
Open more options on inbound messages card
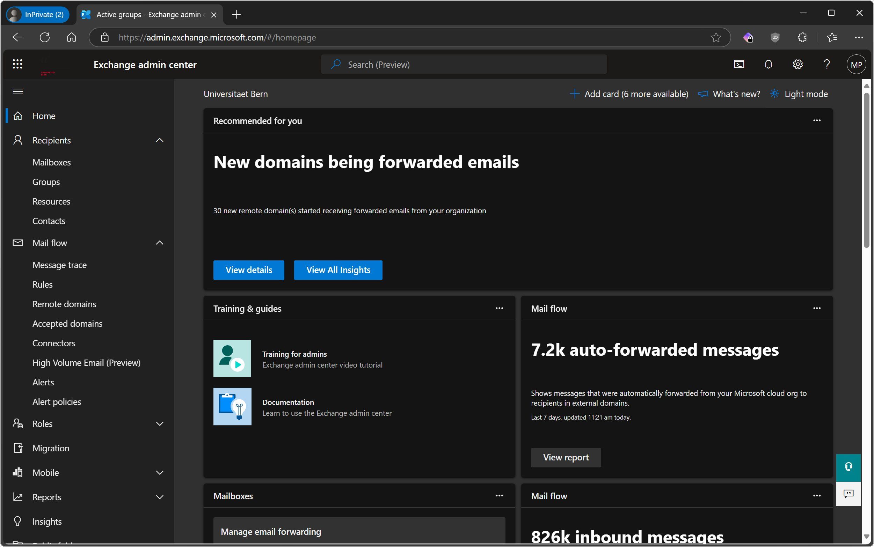click(817, 496)
